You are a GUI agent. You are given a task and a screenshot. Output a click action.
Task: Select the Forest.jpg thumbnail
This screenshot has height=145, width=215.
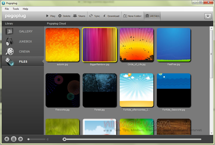[x=99, y=90]
